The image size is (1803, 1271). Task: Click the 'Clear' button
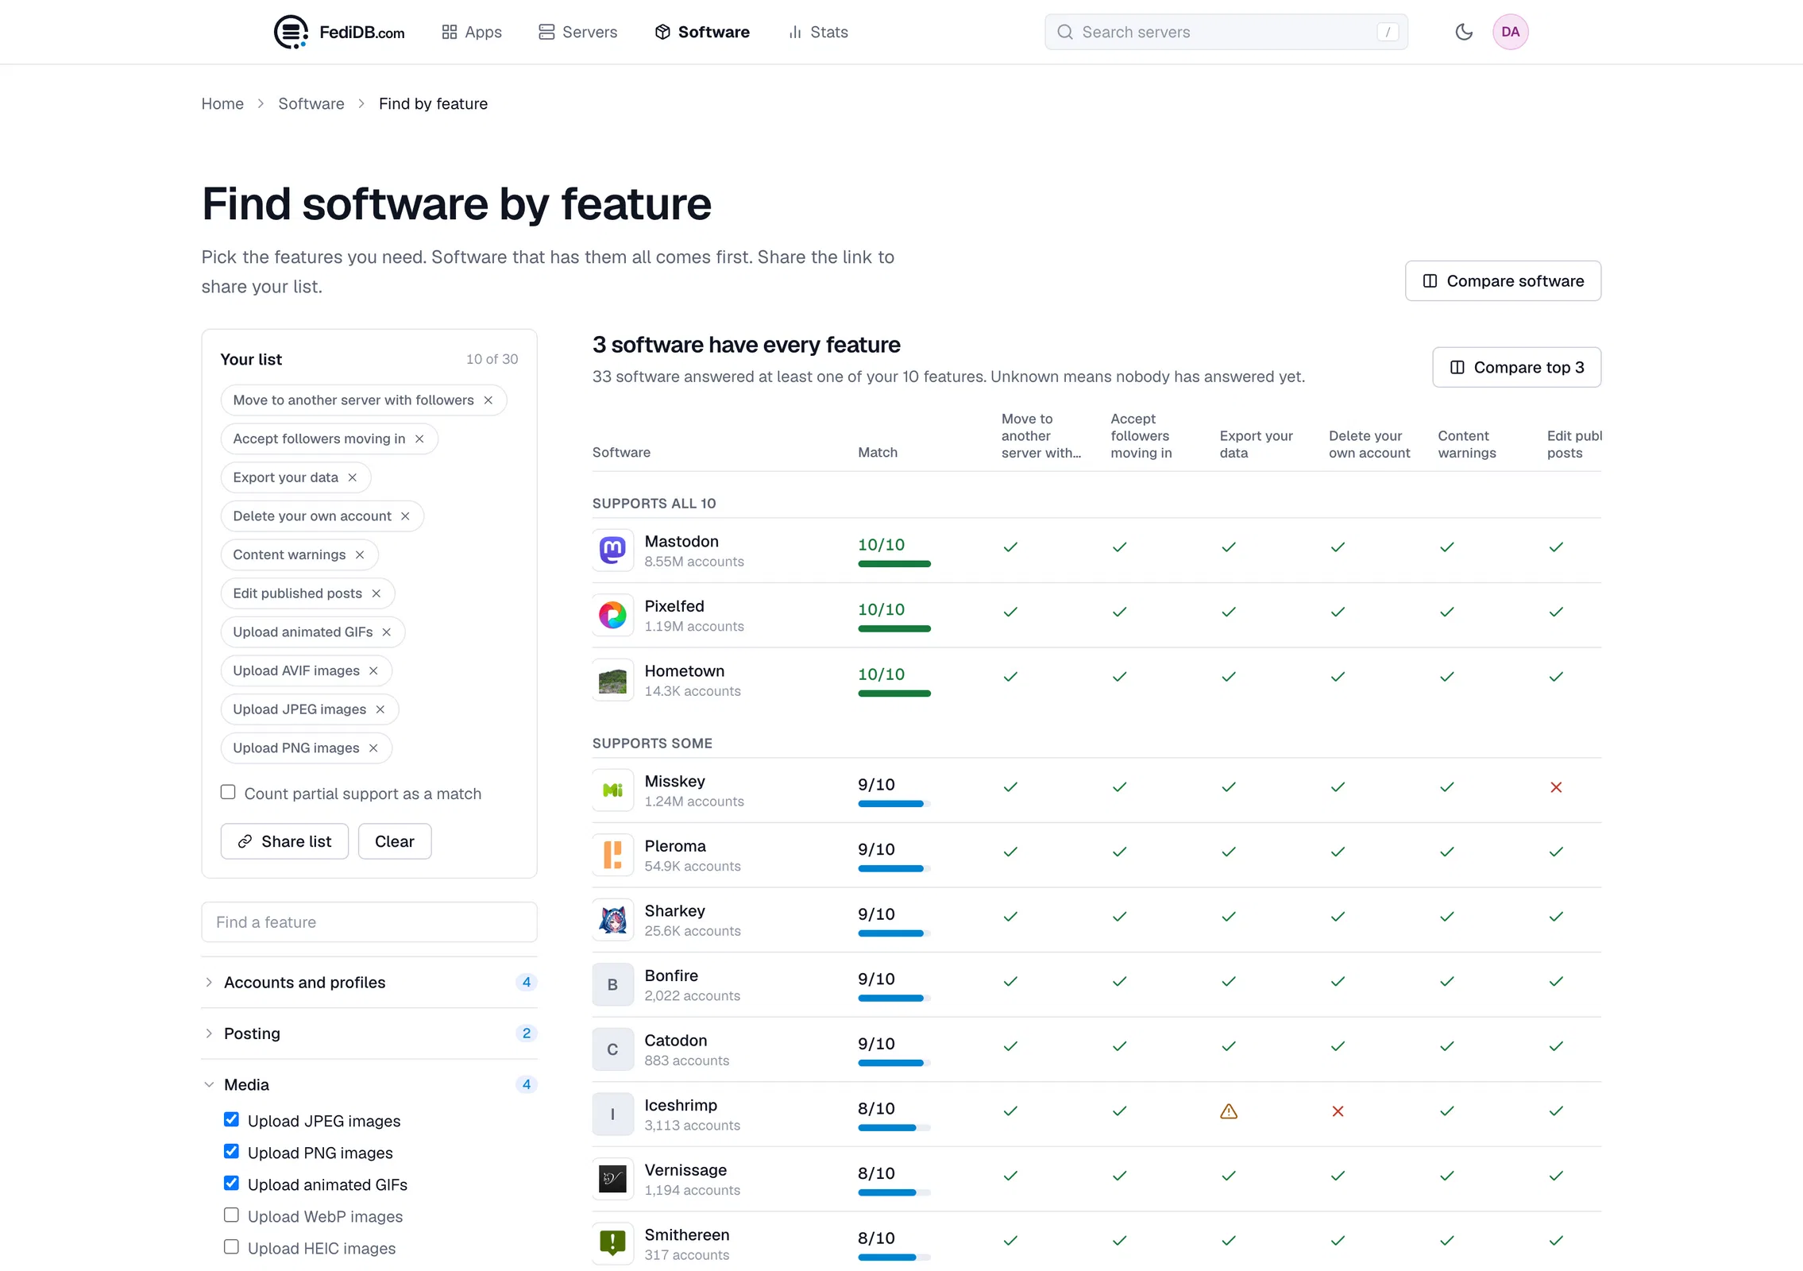(395, 841)
